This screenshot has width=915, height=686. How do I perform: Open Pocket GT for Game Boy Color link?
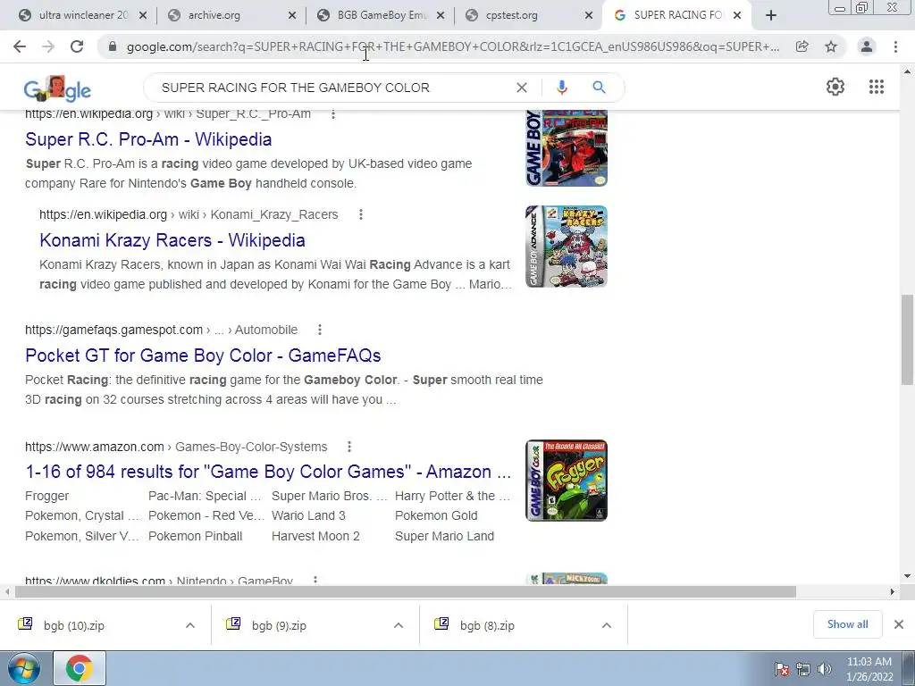coord(203,356)
